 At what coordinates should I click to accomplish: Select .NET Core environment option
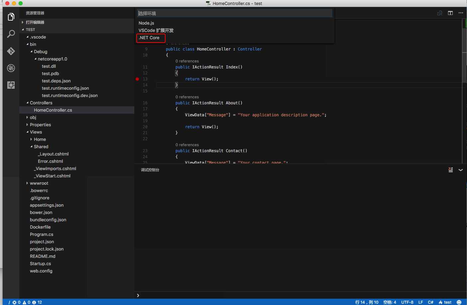point(149,38)
